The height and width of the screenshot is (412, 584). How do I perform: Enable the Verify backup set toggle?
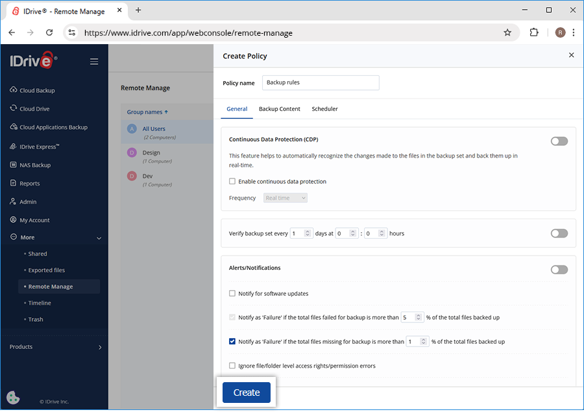(x=559, y=233)
